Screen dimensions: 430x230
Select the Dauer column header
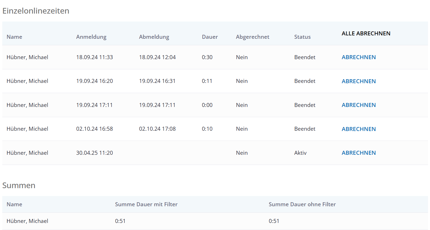210,37
